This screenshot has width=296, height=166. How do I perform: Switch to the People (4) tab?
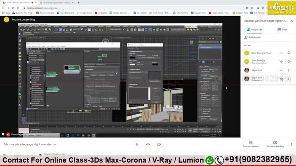tap(254, 30)
